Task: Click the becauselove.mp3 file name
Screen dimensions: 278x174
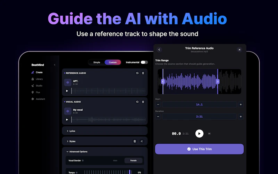Action: 199,52
